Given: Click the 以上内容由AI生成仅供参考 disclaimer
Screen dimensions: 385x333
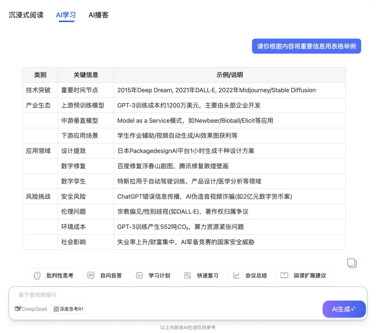Looking at the screenshot, I should (188, 327).
